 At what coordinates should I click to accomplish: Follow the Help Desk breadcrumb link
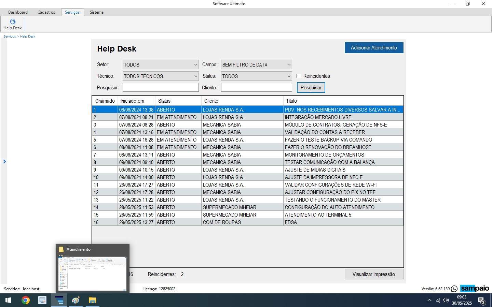coord(28,36)
